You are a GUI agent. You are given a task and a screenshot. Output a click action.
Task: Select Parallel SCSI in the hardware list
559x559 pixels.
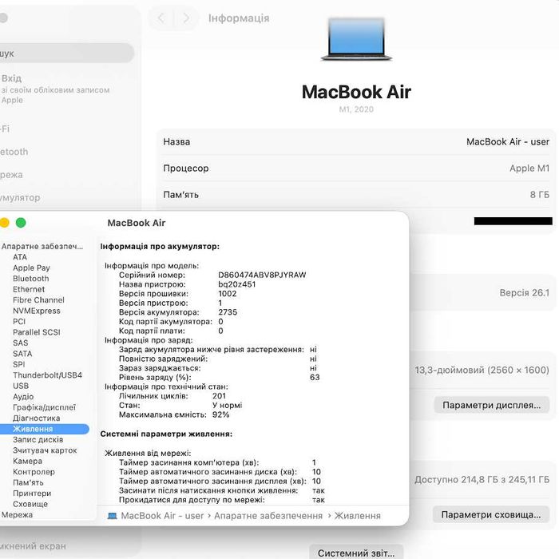click(37, 332)
